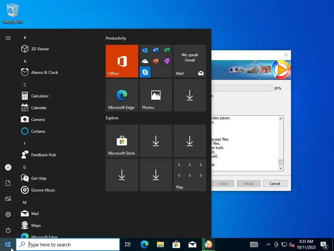Open Microsoft Store from the taskbar
This screenshot has height=251, width=334.
pos(176,244)
